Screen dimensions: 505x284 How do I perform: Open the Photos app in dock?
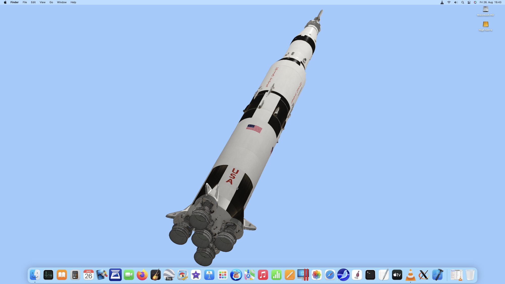coord(316,275)
